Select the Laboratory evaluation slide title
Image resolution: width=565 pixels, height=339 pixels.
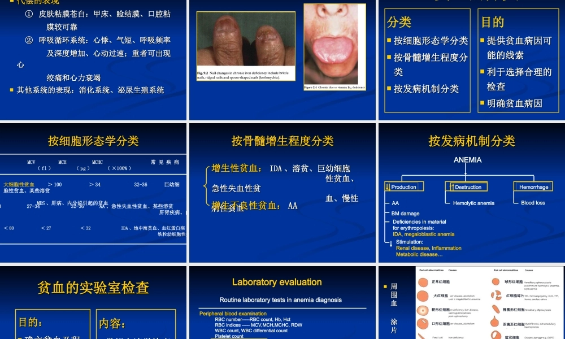276,282
